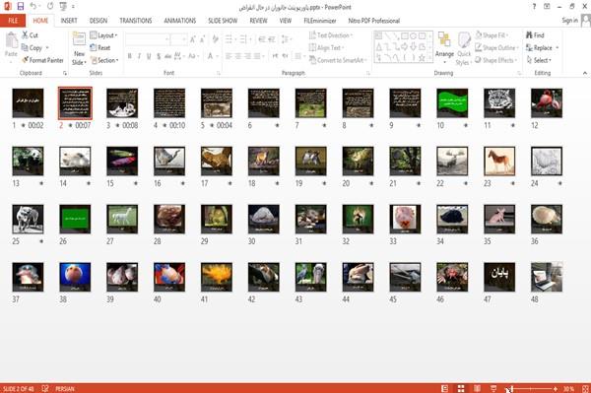Select slide 10 green banner thumbnail
Image resolution: width=591 pixels, height=393 pixels.
452,102
